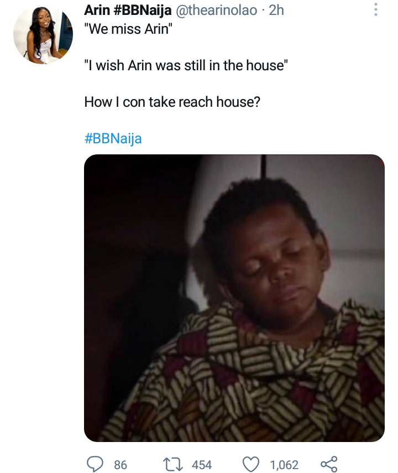Click the #BBNaija hashtag link
The image size is (398, 473).
(x=113, y=138)
